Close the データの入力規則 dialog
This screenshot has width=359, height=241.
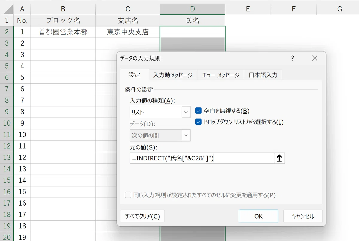[314, 58]
